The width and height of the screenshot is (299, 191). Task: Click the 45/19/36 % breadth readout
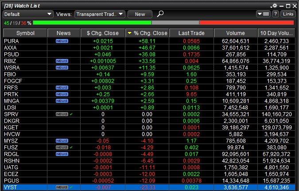[x=18, y=23]
